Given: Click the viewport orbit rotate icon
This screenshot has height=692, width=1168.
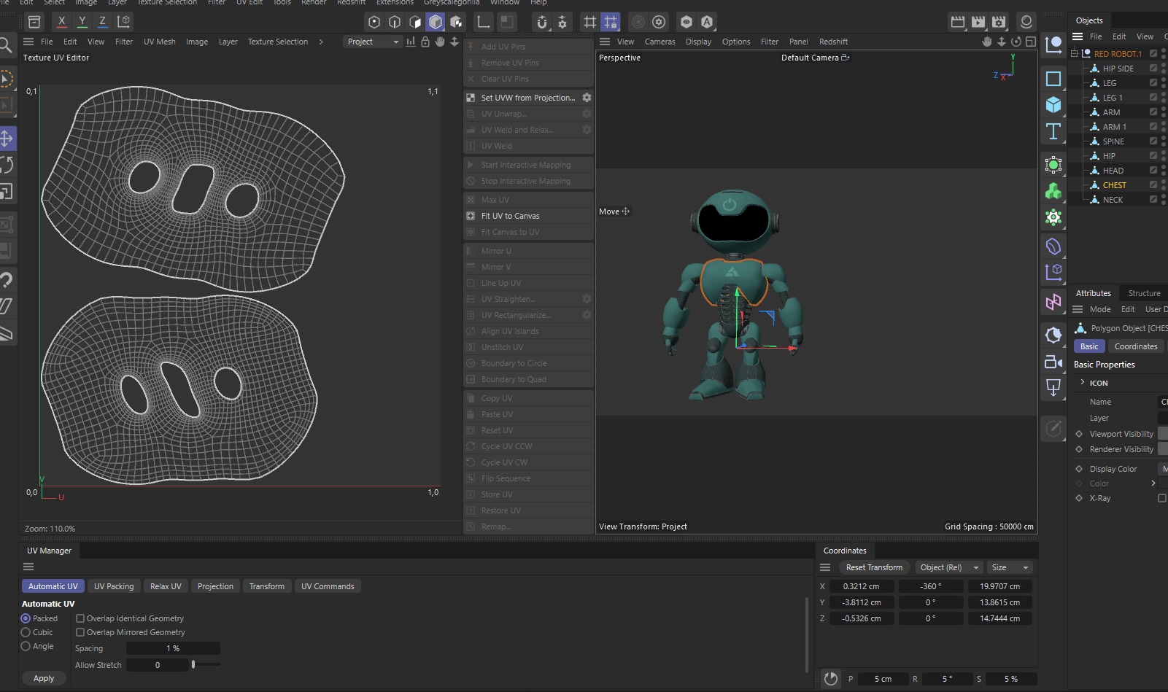Looking at the screenshot, I should (1016, 42).
